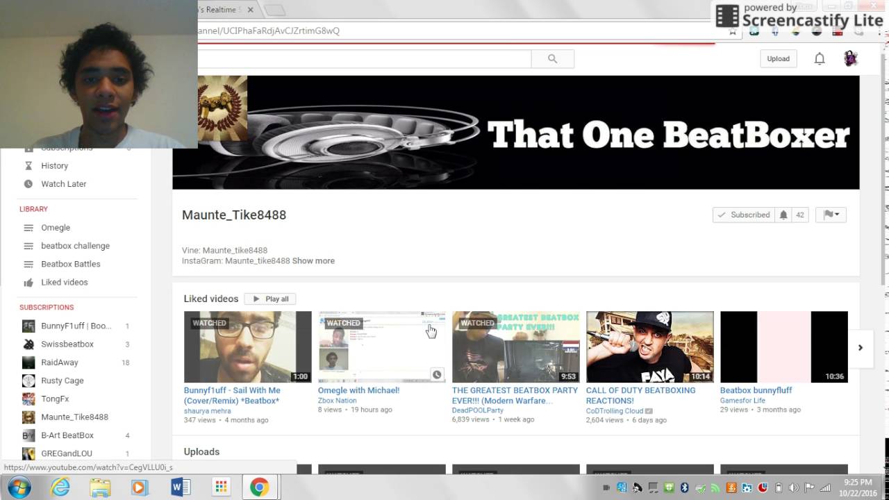889x500 pixels.
Task: Open File Explorer from taskbar
Action: [100, 487]
